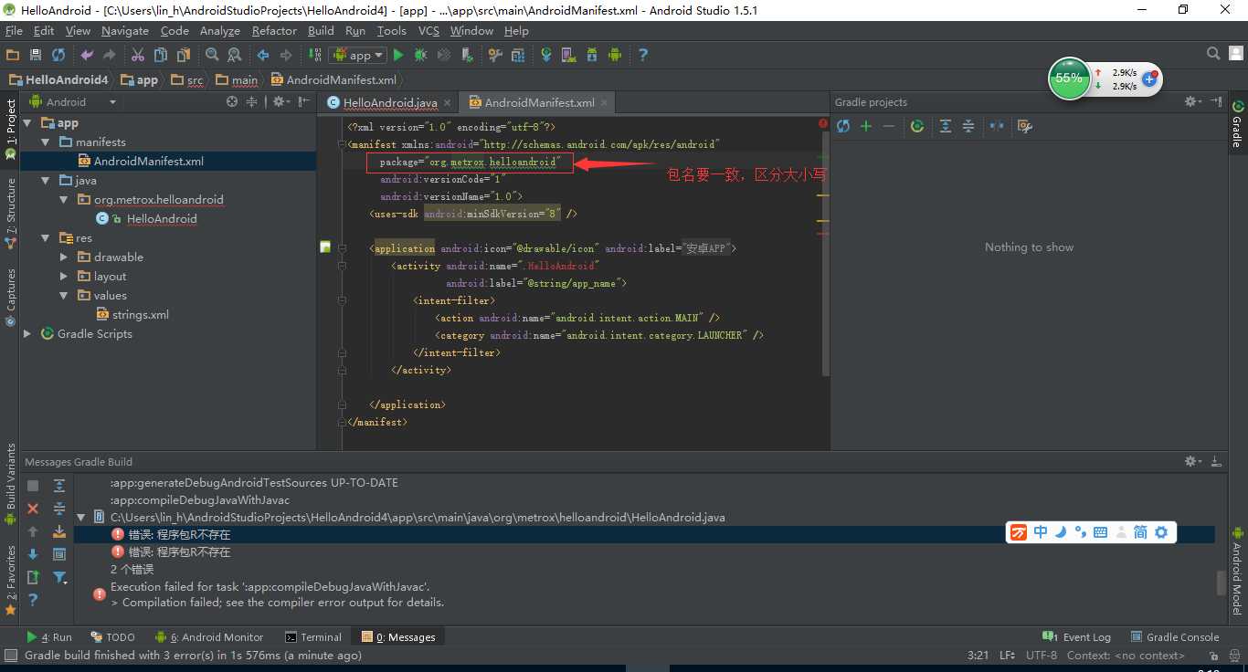Click the Help question mark in toolbar
The height and width of the screenshot is (672, 1248).
(643, 55)
